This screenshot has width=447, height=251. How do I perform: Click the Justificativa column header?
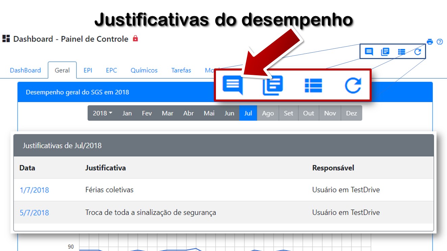point(105,168)
